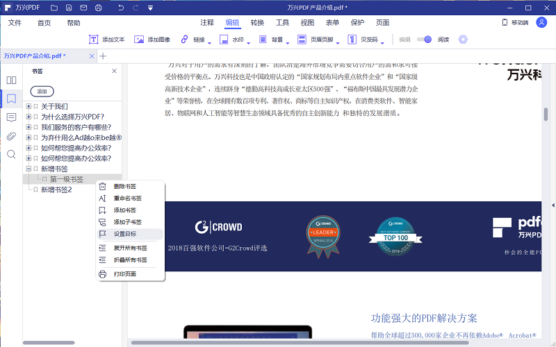Open the 首页 menu
This screenshot has width=556, height=347.
(x=44, y=23)
